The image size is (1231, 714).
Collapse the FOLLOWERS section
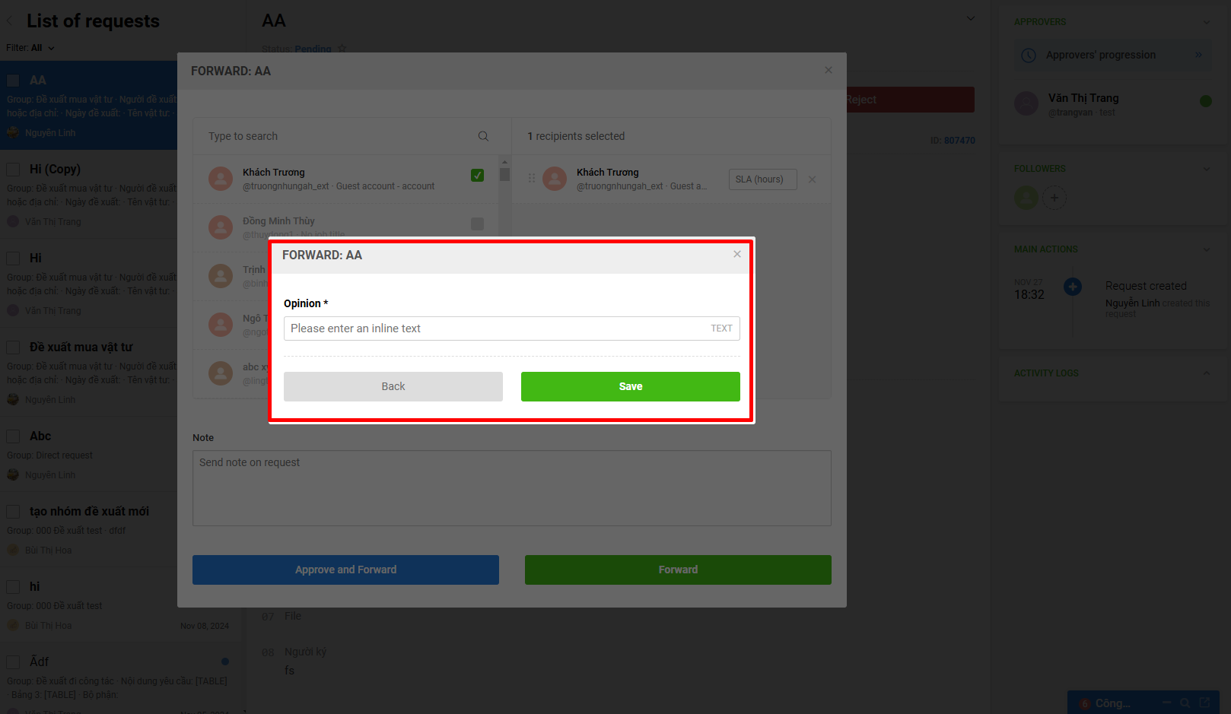click(x=1206, y=169)
